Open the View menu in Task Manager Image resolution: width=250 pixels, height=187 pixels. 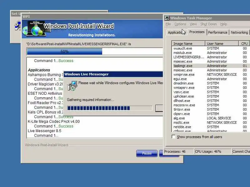[193, 24]
